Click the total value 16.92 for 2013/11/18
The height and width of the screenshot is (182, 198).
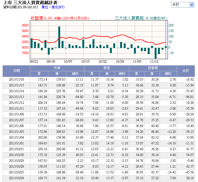(x=190, y=80)
